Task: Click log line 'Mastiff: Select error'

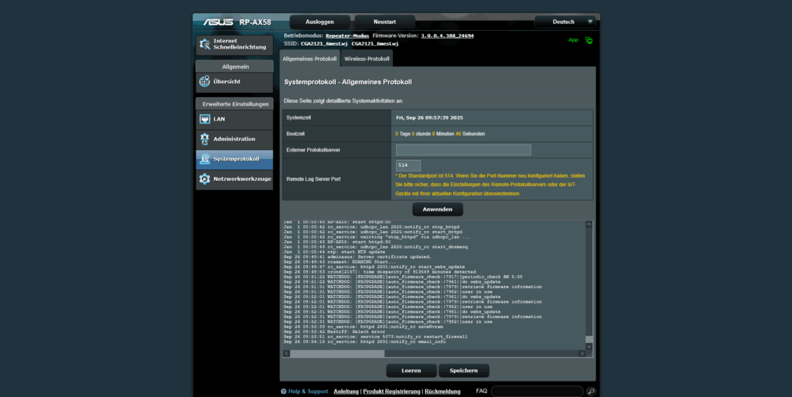Action: click(334, 332)
